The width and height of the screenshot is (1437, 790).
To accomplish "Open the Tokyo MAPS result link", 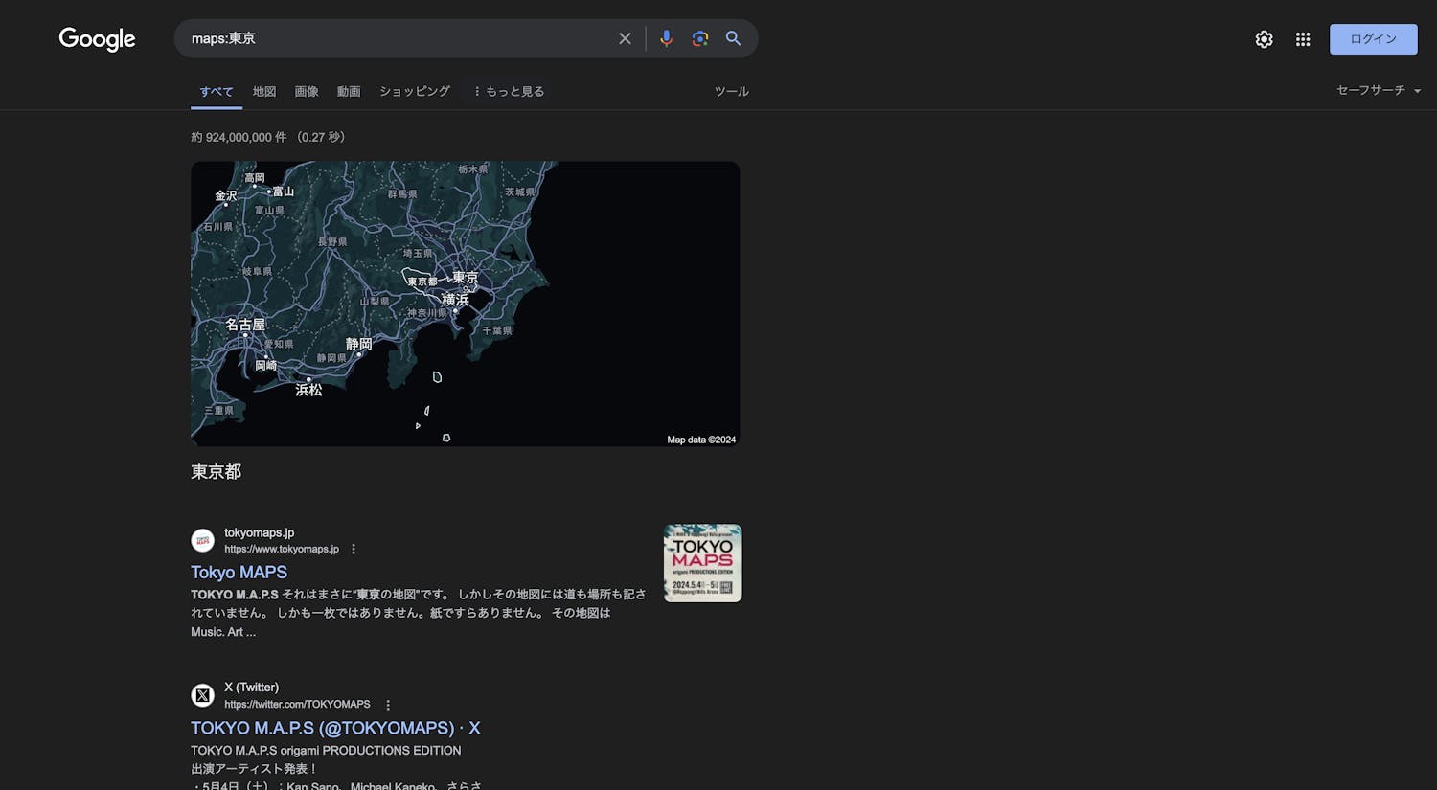I will click(239, 572).
